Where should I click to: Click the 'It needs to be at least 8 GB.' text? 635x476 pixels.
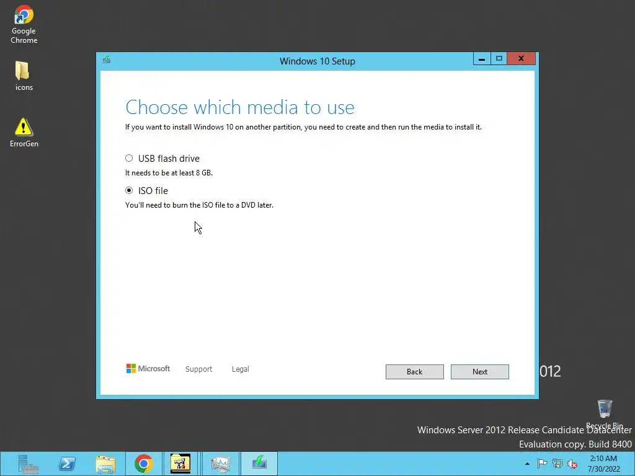coord(169,173)
